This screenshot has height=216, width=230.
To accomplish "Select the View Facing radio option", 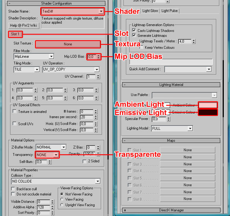I will pyautogui.click(x=62, y=199).
